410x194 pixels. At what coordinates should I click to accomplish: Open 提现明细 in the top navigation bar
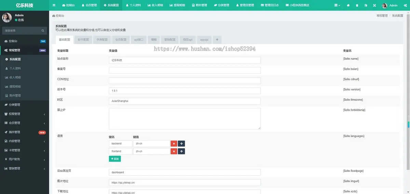[178, 5]
